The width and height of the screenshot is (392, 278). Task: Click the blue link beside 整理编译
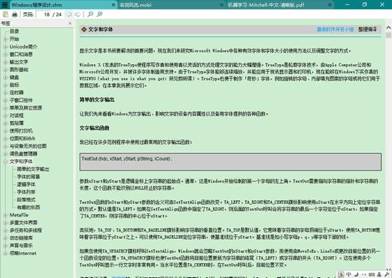[x=335, y=29]
